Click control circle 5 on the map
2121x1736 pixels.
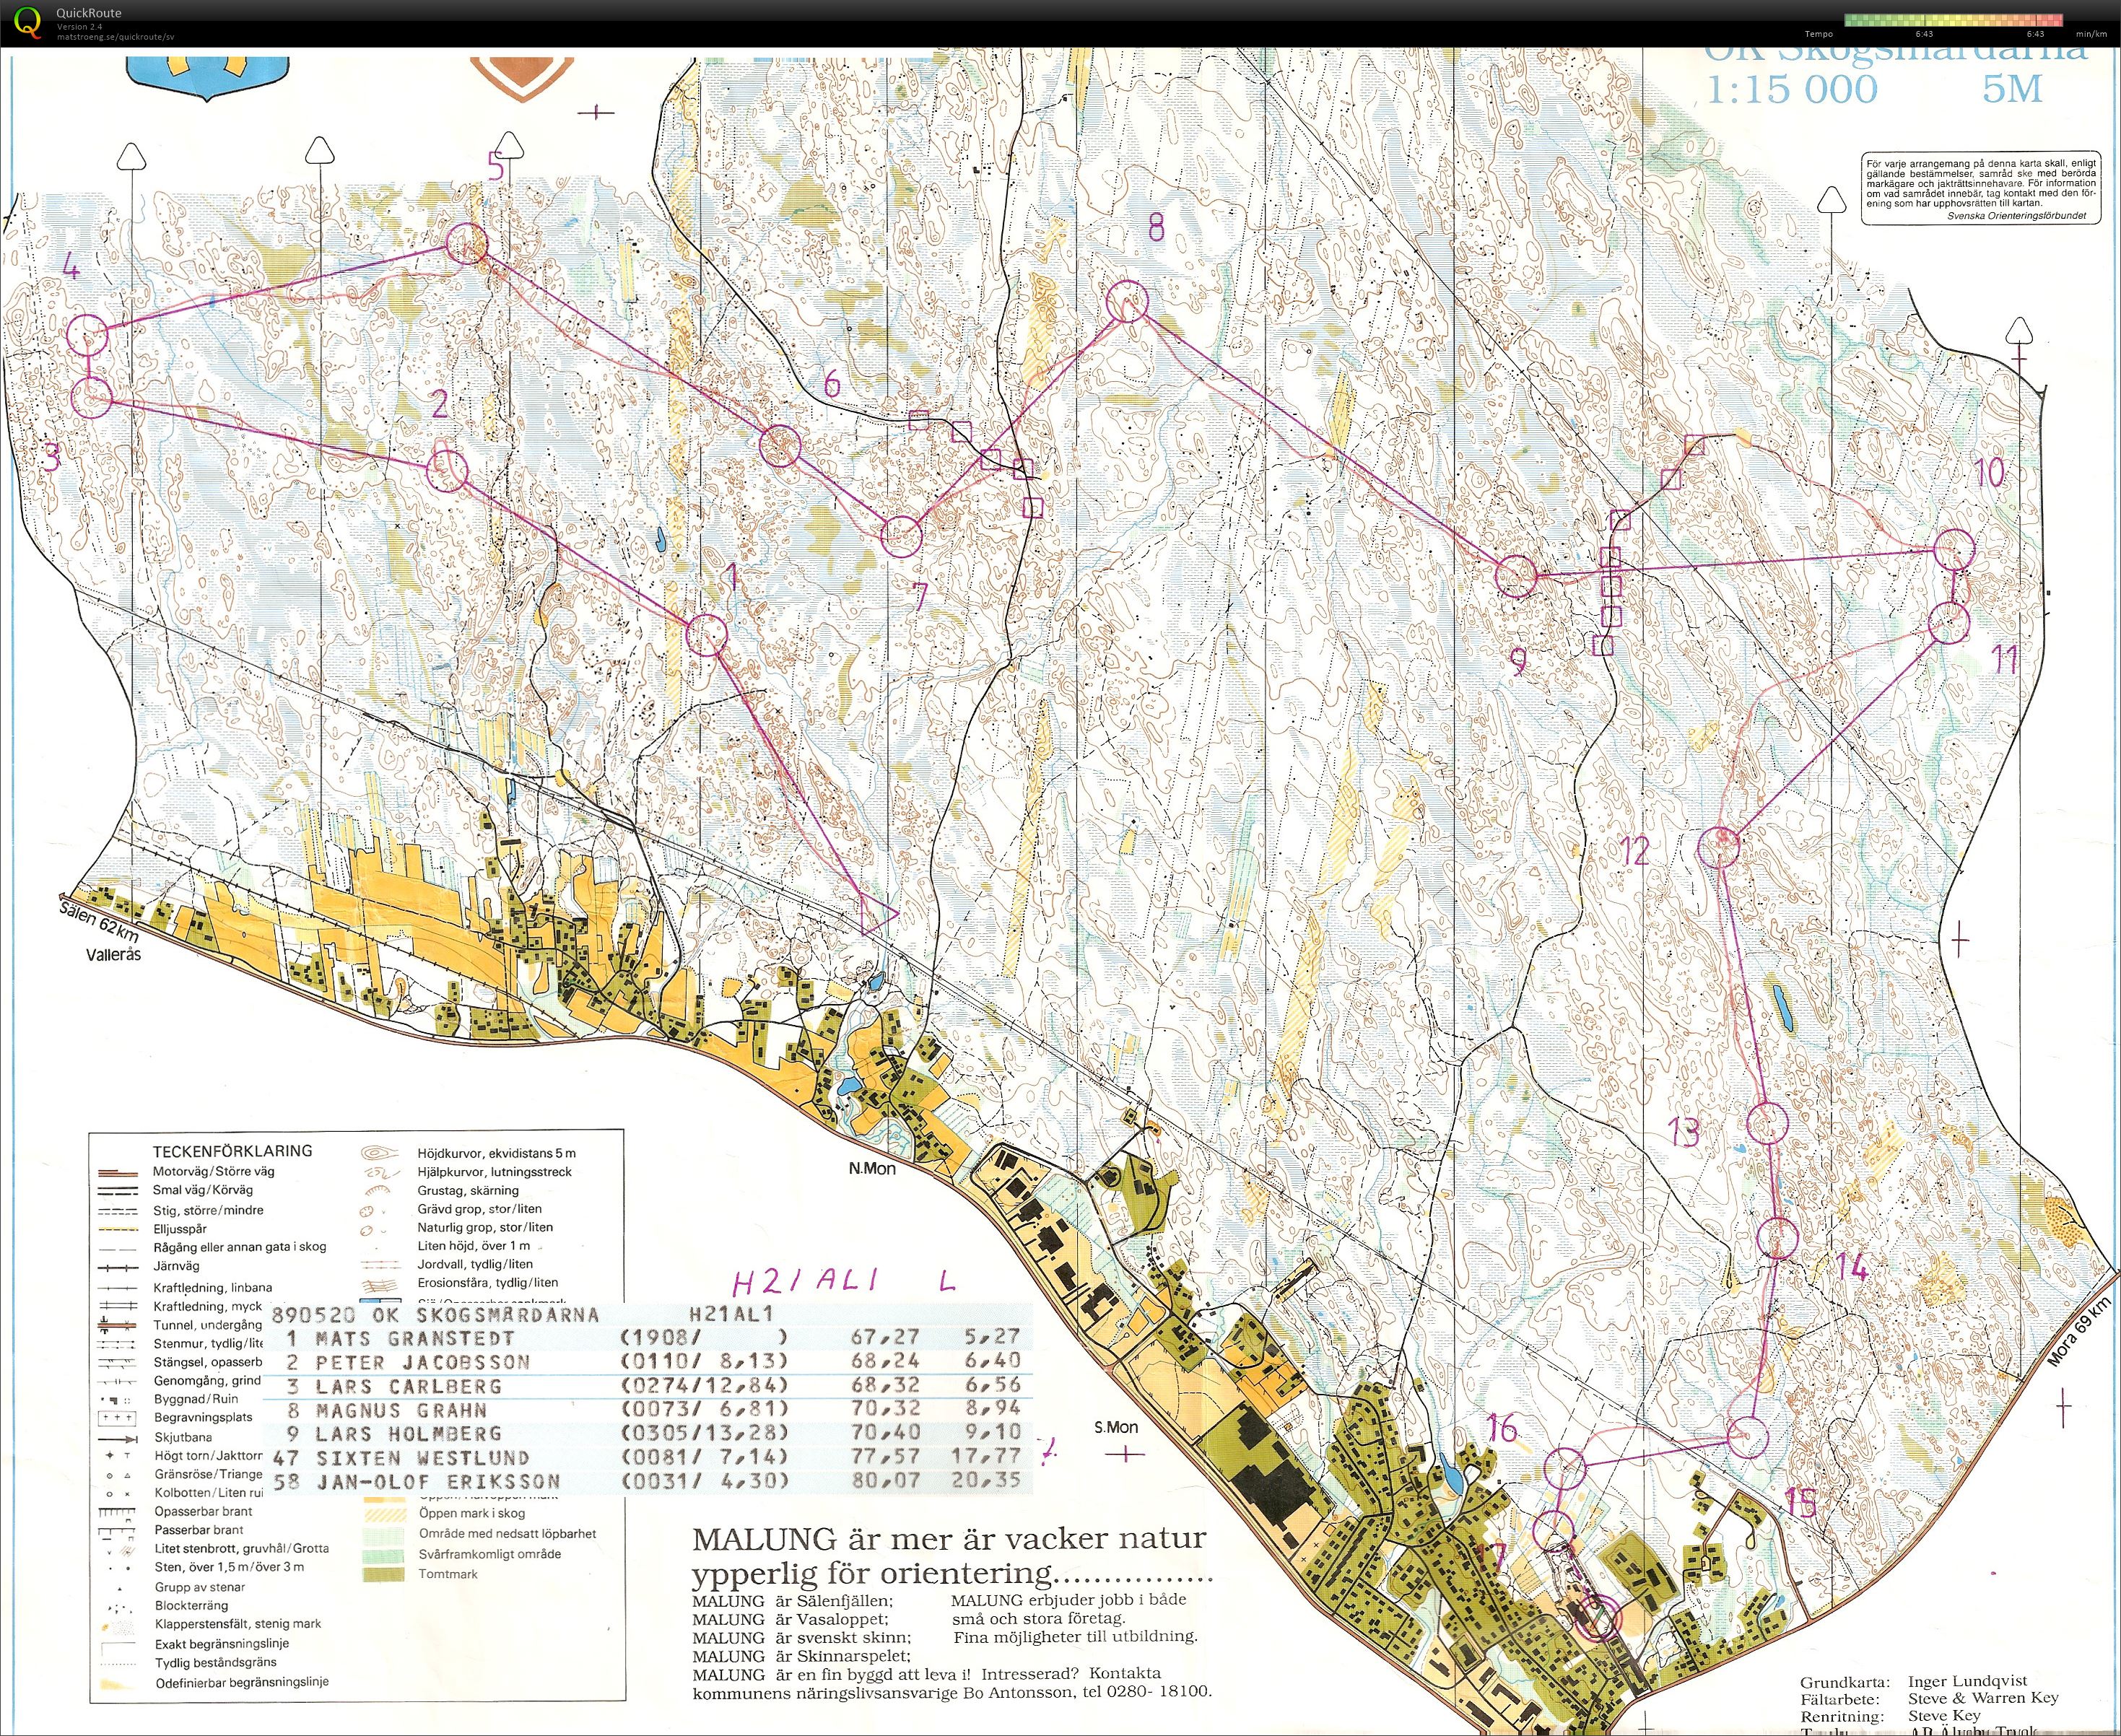[466, 243]
